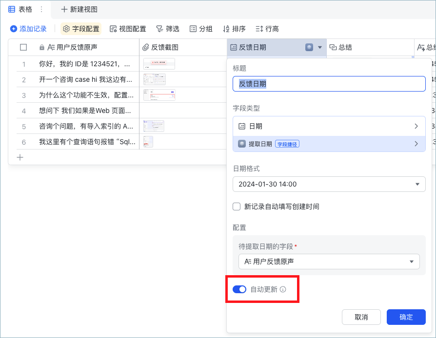436x338 pixels.
Task: Click the 添加记录 plus icon
Action: click(13, 29)
